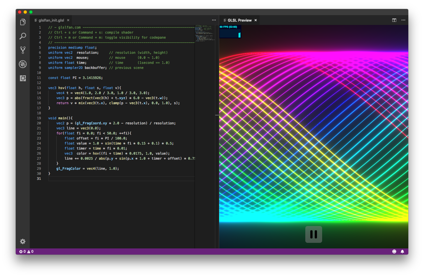Show errors and warnings count
The width and height of the screenshot is (424, 277).
click(26, 252)
